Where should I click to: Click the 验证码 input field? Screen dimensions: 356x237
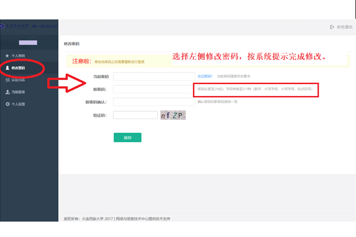pyautogui.click(x=135, y=115)
